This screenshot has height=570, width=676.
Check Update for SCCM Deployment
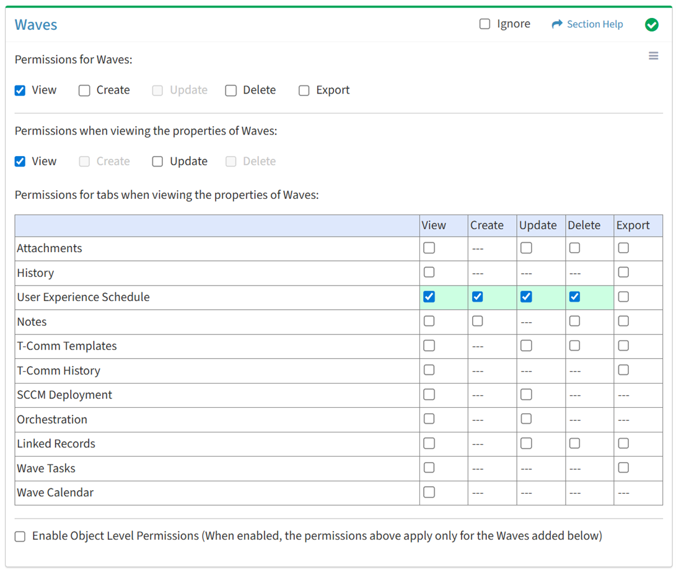coord(526,395)
